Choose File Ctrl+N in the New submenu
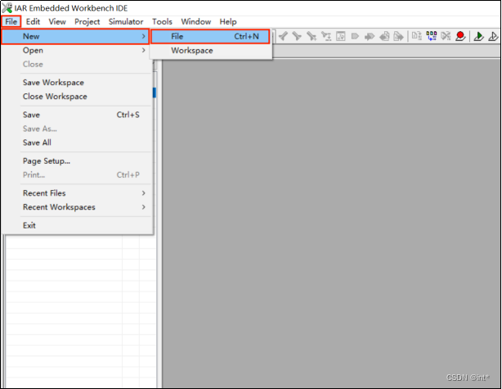This screenshot has height=389, width=502. click(x=210, y=36)
